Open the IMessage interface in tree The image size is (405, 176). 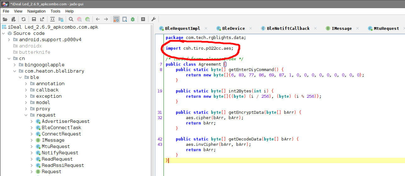point(53,140)
